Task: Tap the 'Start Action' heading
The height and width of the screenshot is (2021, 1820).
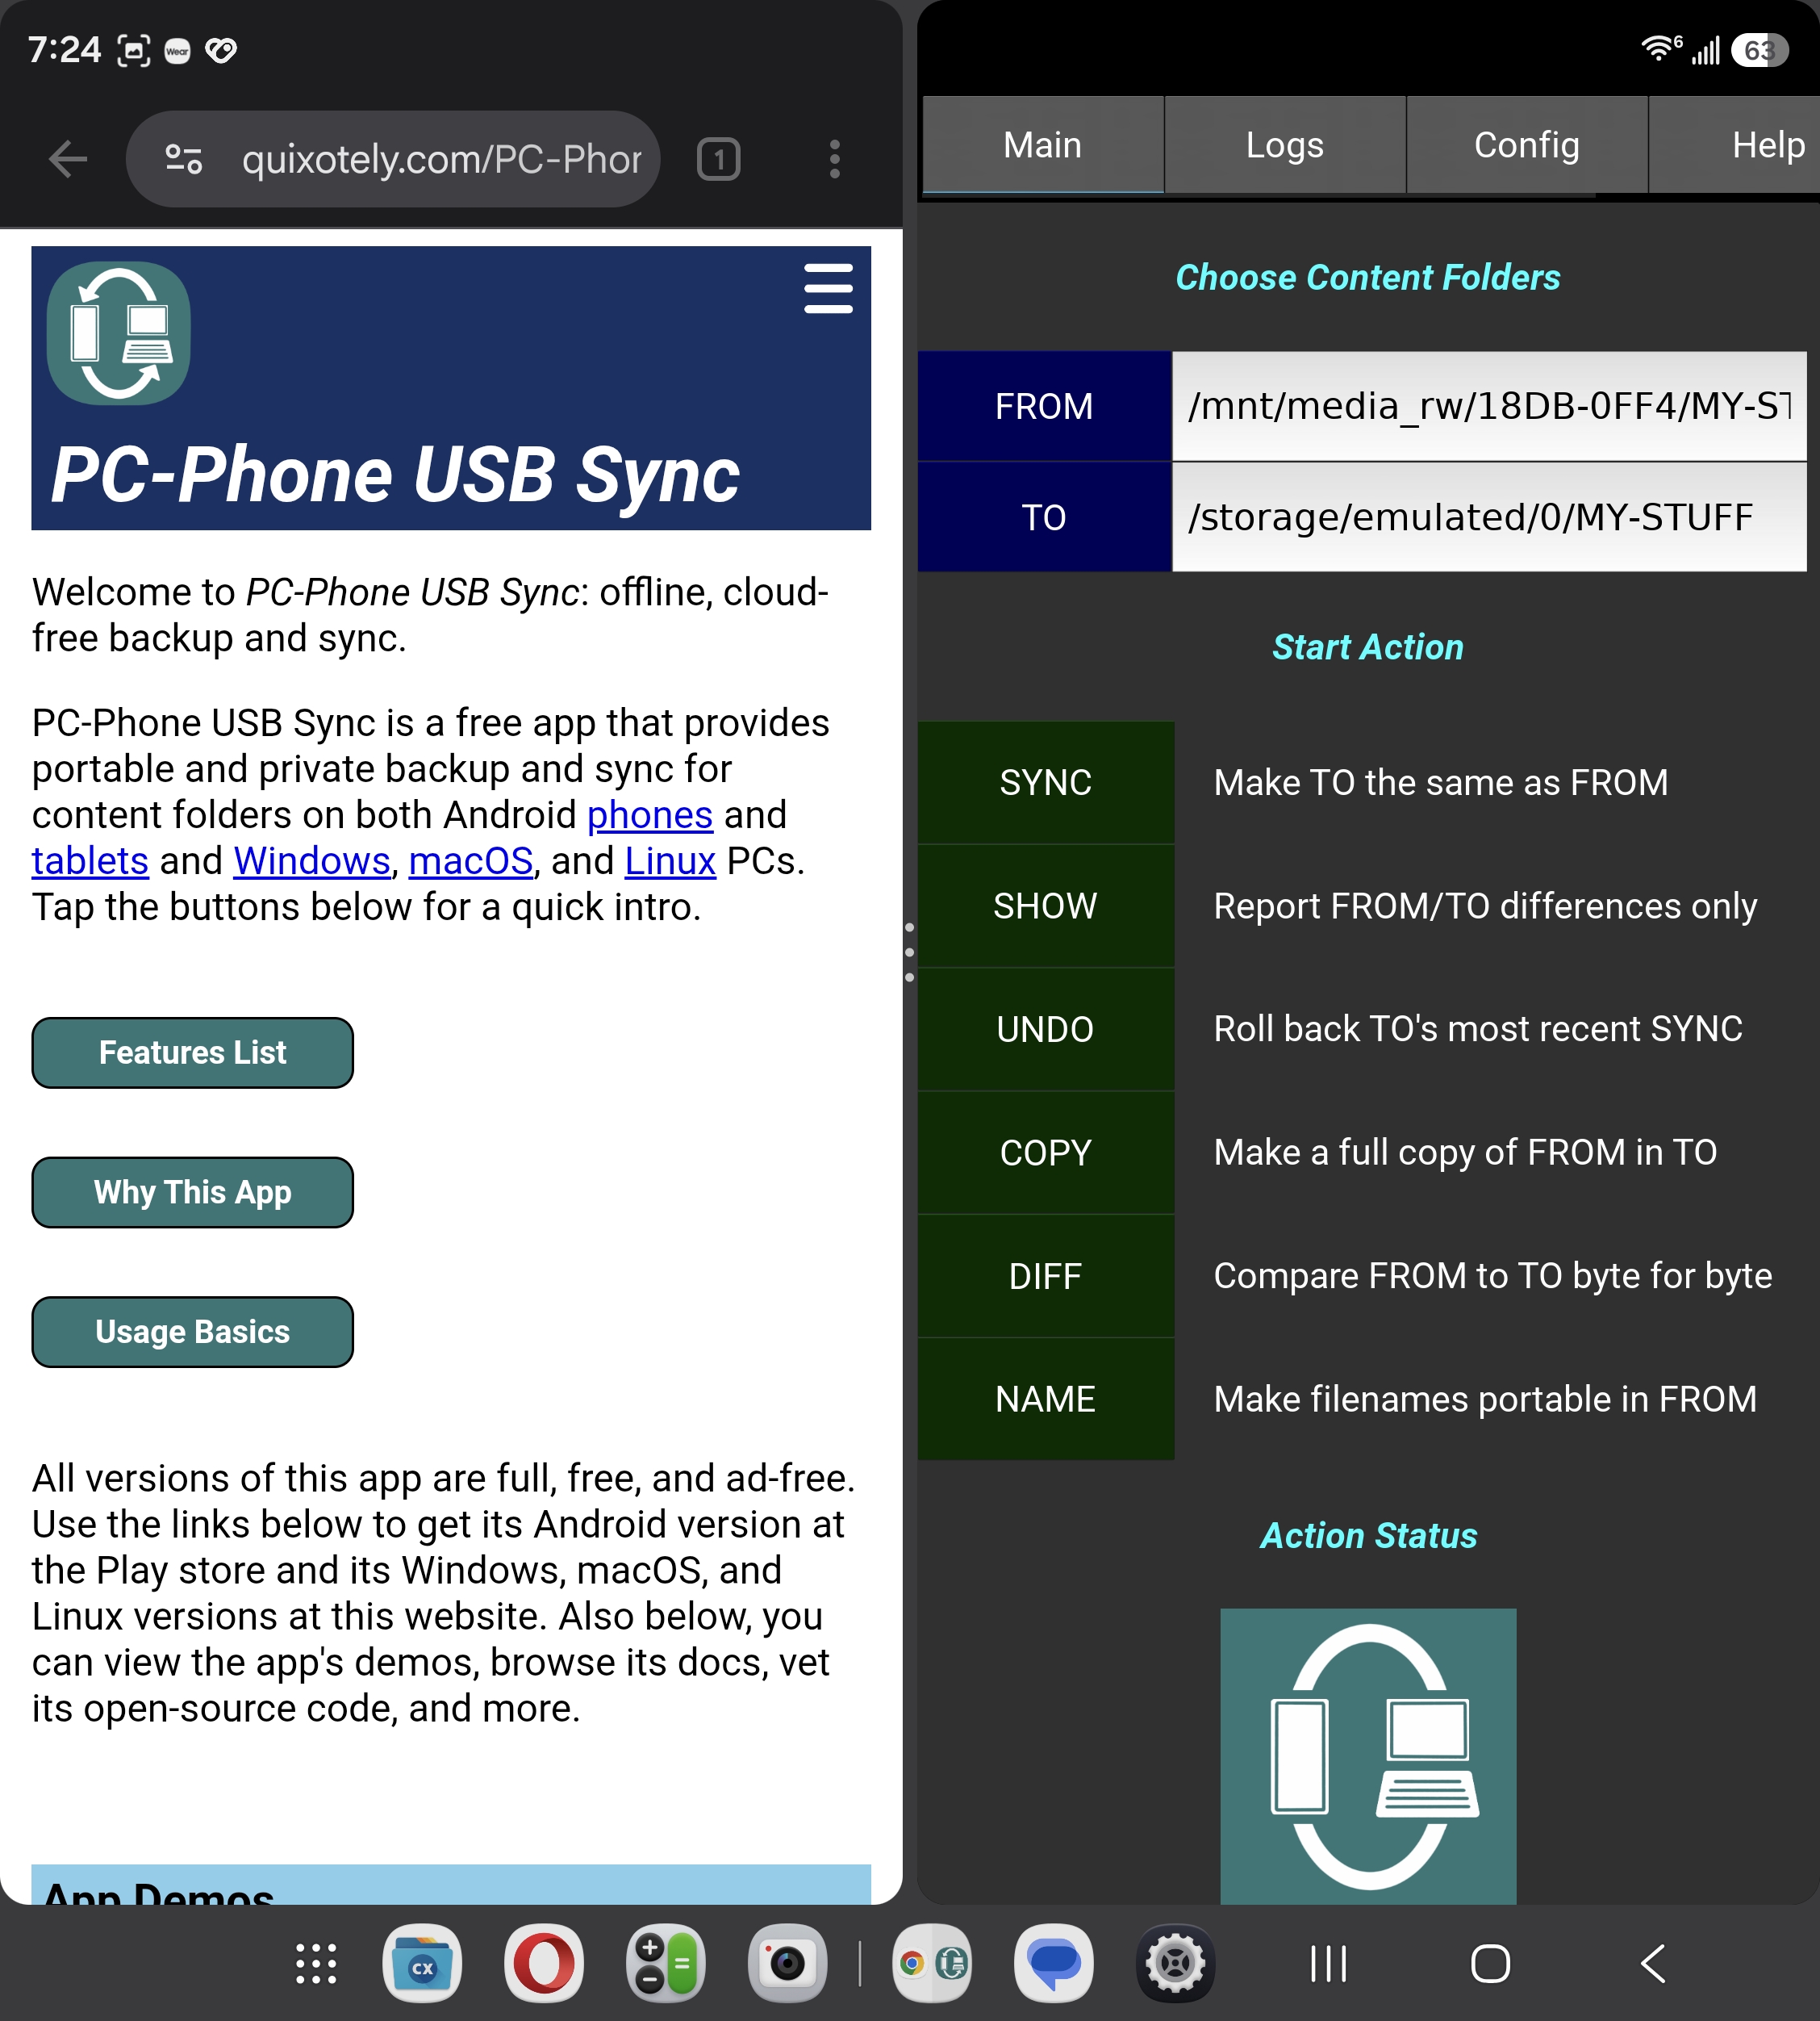Action: (x=1368, y=647)
